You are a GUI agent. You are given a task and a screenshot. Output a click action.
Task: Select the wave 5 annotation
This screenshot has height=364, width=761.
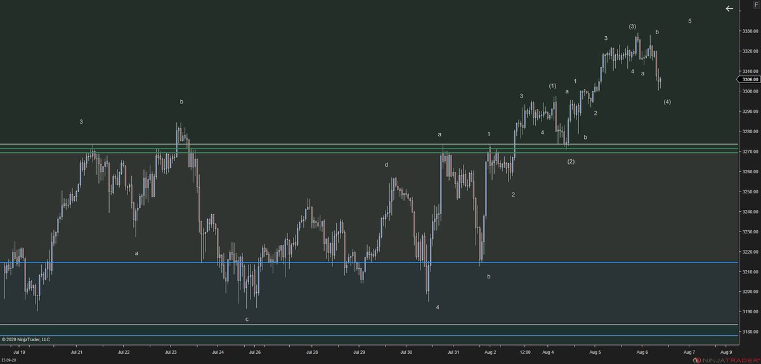(x=690, y=21)
